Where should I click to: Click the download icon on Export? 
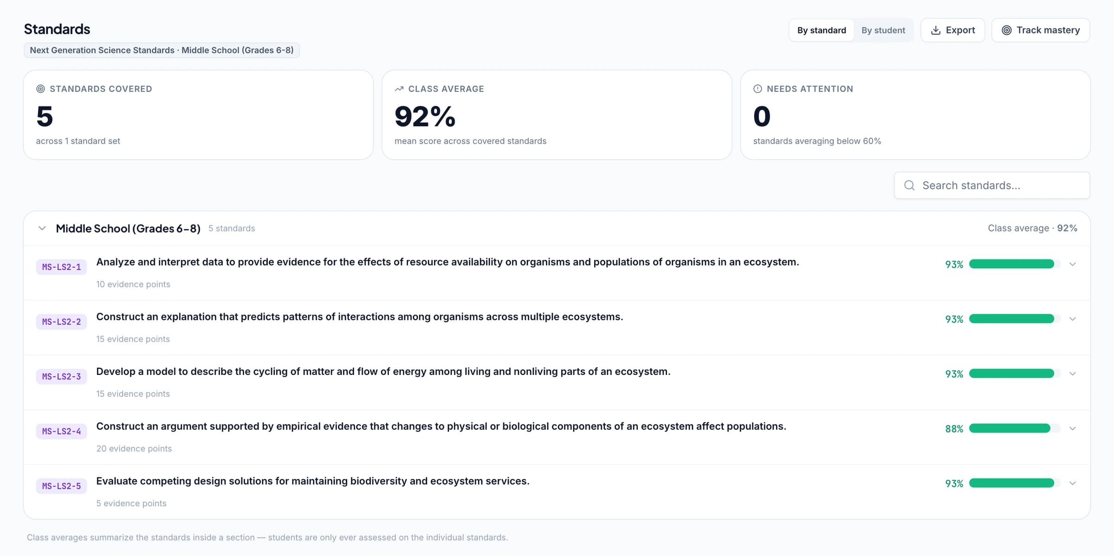pyautogui.click(x=936, y=30)
